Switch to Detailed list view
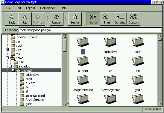 tap(120, 19)
